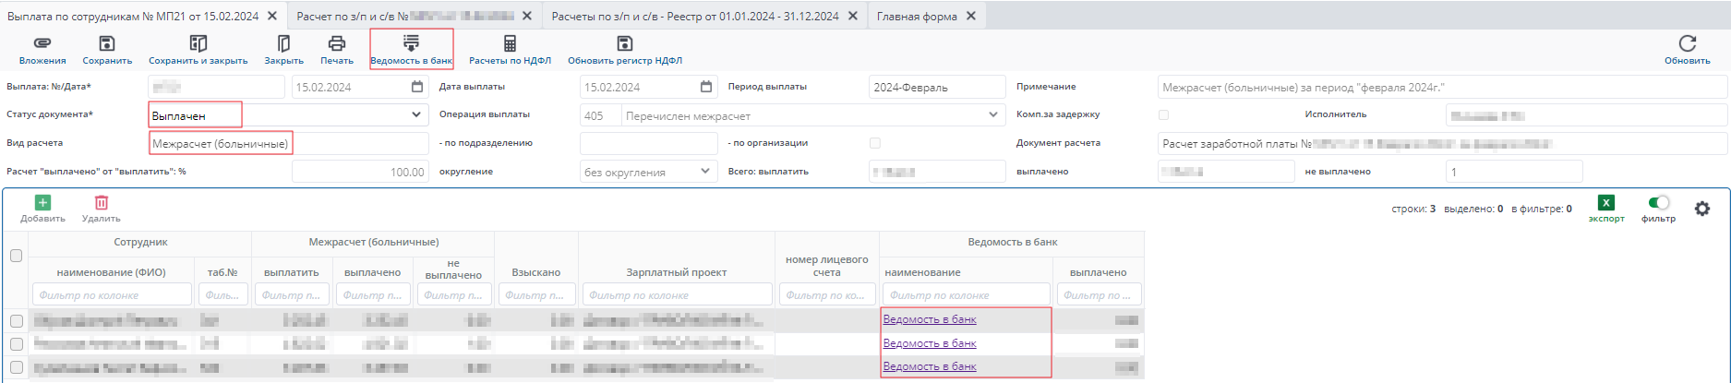Toggle the фильтр switch off
Screen dimensions: 1731x383
[1659, 203]
